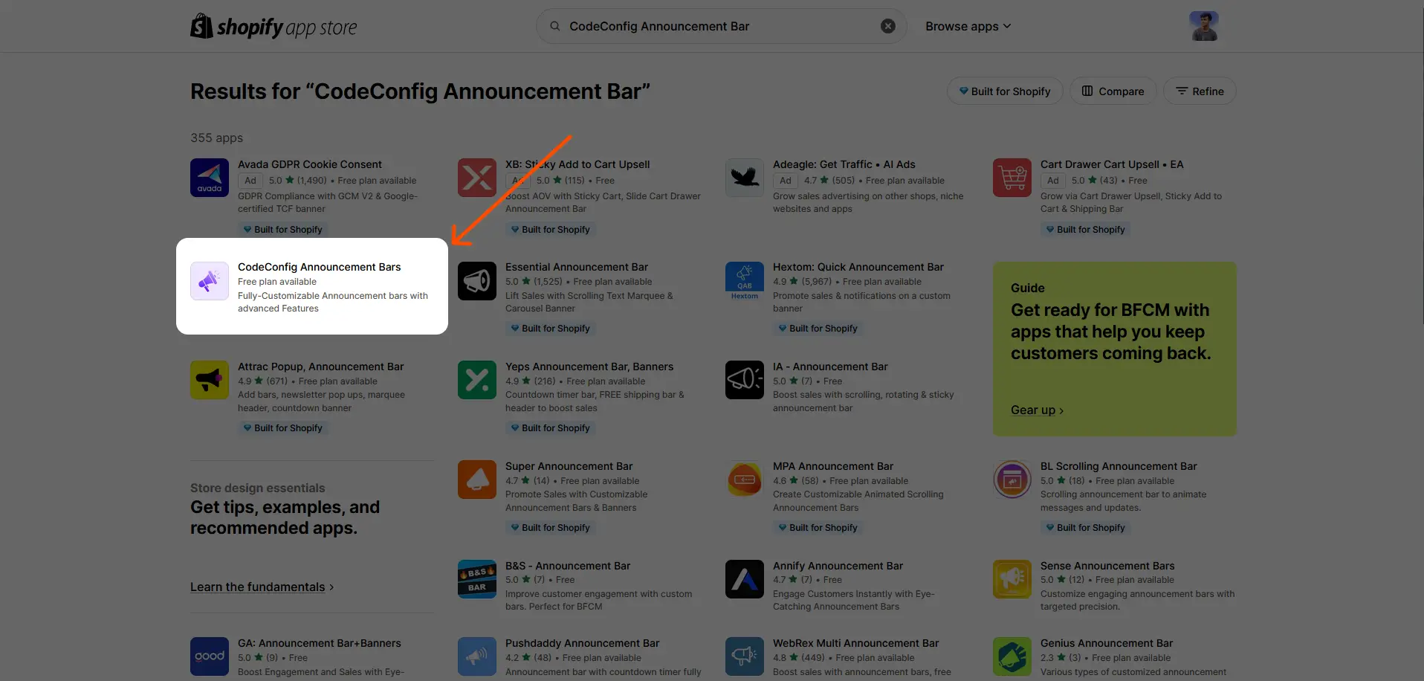Toggle the Built for Shopify filter
This screenshot has width=1424, height=681.
pyautogui.click(x=1005, y=91)
